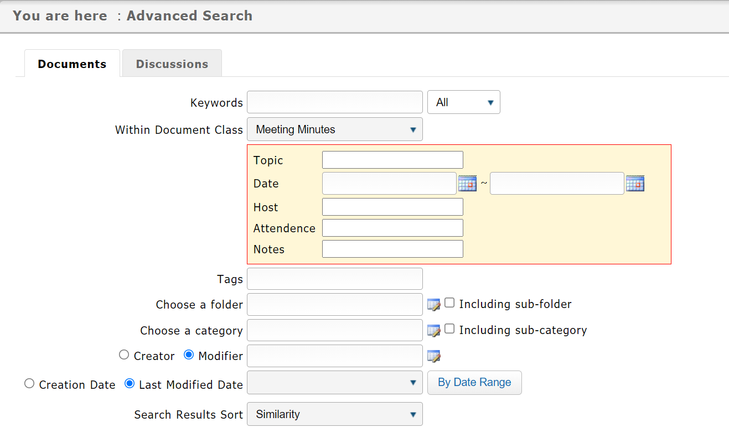Open the keyword match 'All' dropdown

click(463, 102)
